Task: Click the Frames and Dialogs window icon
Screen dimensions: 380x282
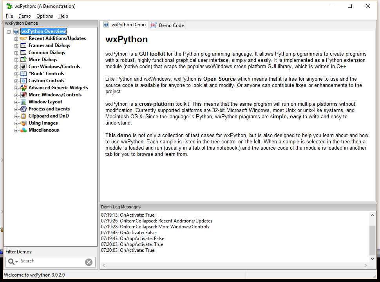Action: (x=24, y=45)
